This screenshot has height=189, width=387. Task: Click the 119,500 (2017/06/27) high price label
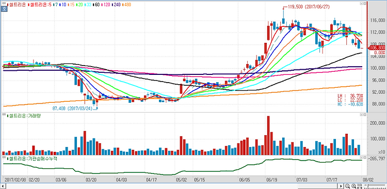pyautogui.click(x=308, y=7)
